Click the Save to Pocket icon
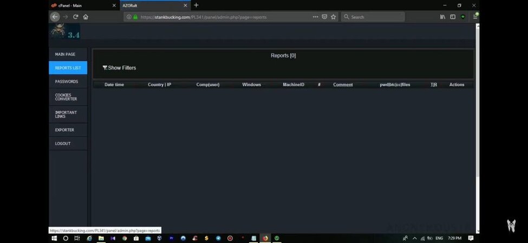The width and height of the screenshot is (528, 243). pyautogui.click(x=324, y=17)
